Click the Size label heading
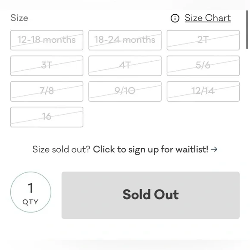This screenshot has height=250, width=250. pos(19,18)
